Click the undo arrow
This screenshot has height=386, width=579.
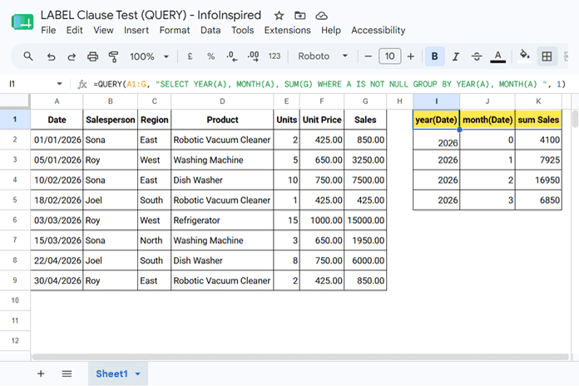51,57
